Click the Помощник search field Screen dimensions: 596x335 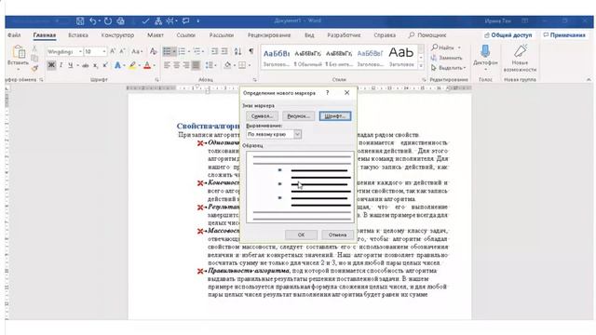[x=427, y=35]
